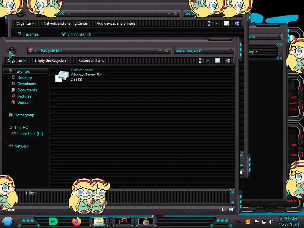Click the red Network icon in sidebar
The width and height of the screenshot is (304, 228).
click(x=11, y=145)
